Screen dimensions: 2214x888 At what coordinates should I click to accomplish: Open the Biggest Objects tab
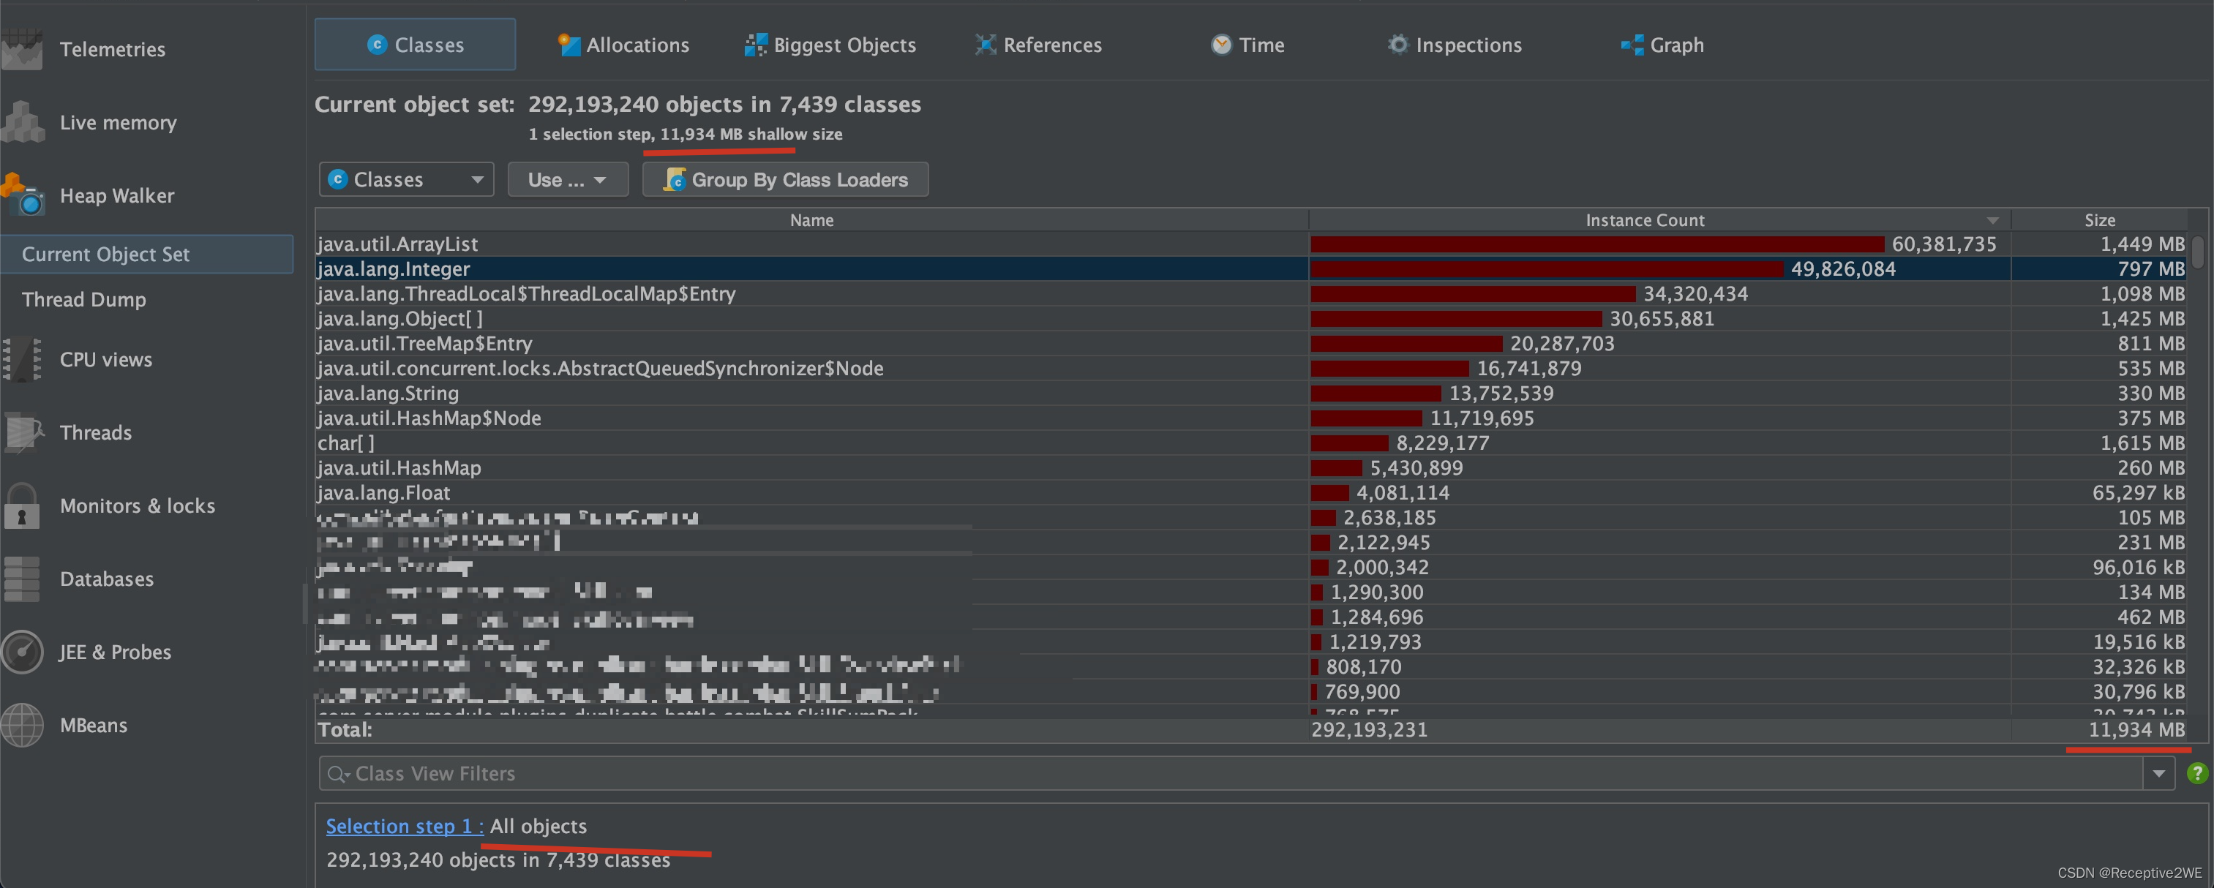coord(830,45)
